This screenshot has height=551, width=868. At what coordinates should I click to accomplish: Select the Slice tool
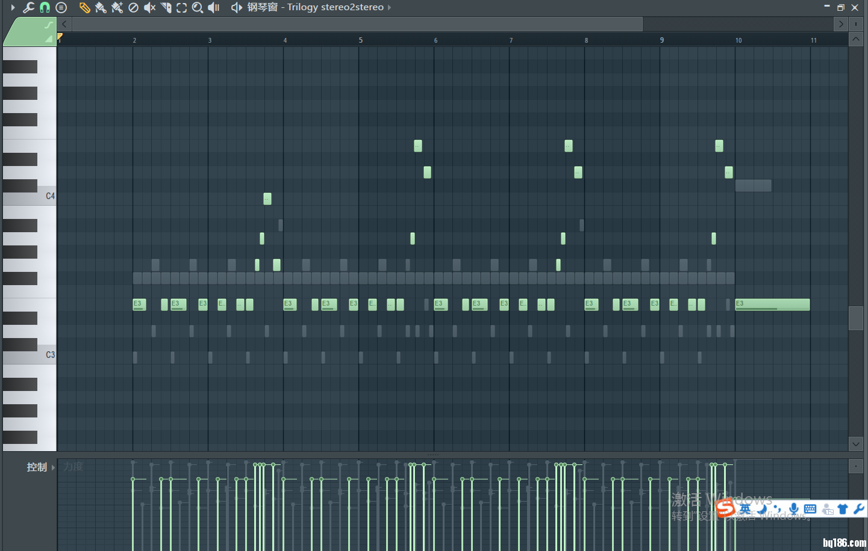click(166, 8)
